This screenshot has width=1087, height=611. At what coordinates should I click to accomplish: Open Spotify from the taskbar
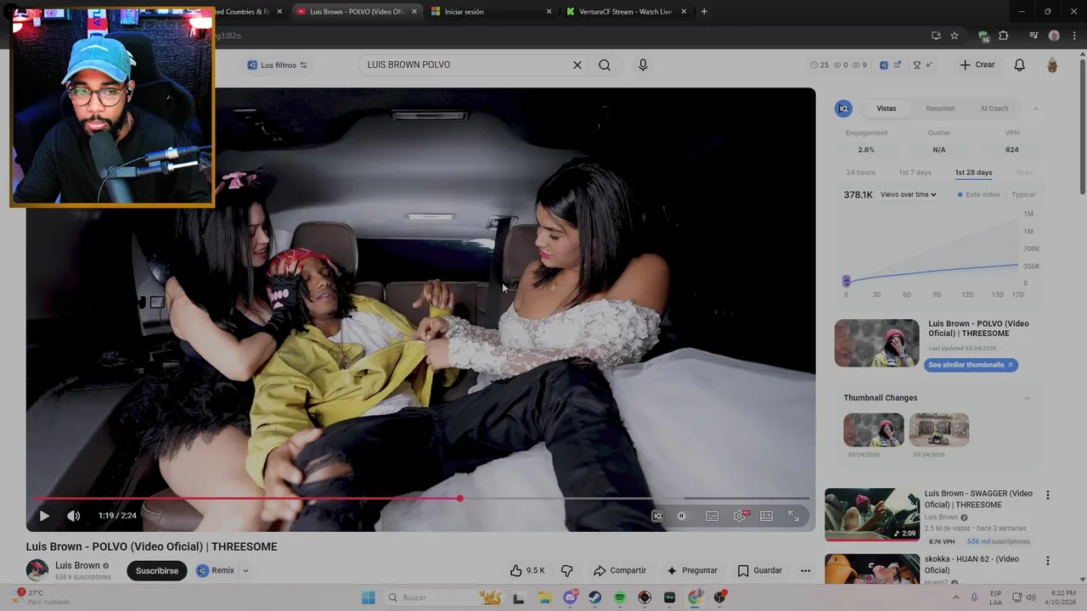(620, 597)
